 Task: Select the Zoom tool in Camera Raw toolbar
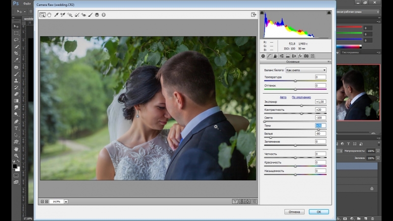pos(43,15)
